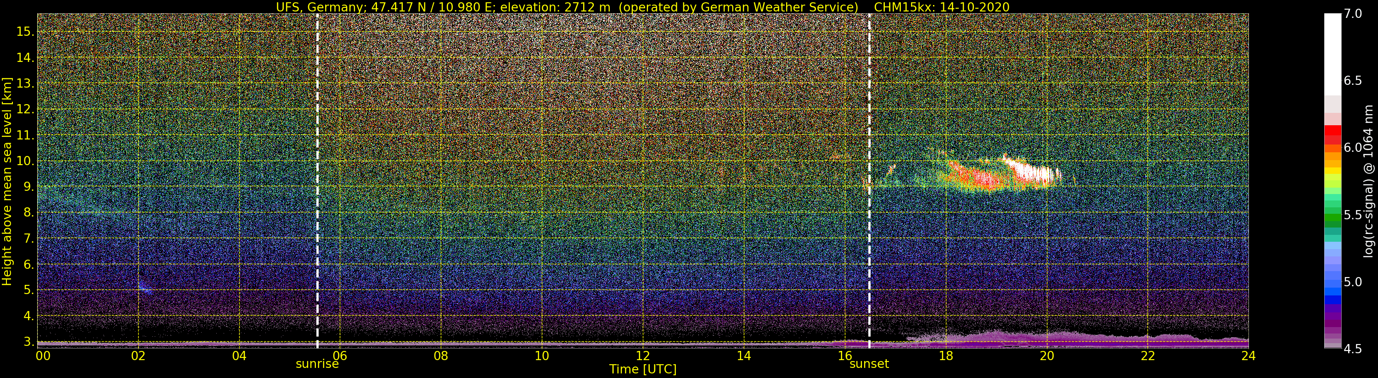Click the "10" tick on the time axis
This screenshot has width=1378, height=378.
click(542, 356)
